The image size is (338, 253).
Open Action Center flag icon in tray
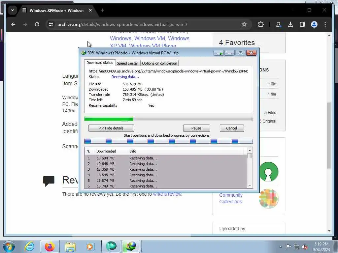[288, 246]
